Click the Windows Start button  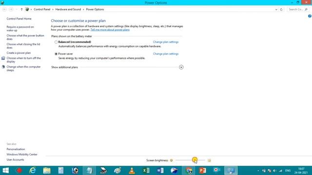click(x=5, y=171)
